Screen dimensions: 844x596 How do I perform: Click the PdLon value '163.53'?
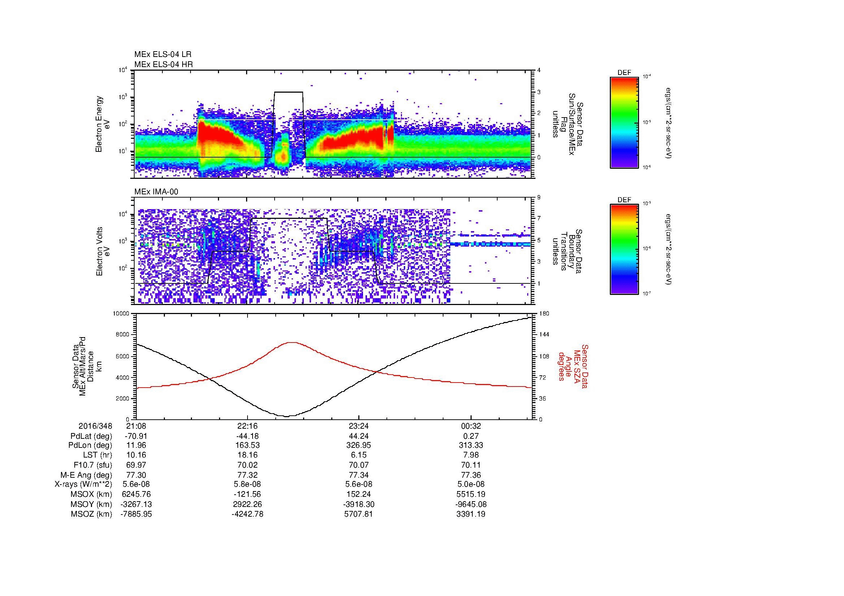248,445
